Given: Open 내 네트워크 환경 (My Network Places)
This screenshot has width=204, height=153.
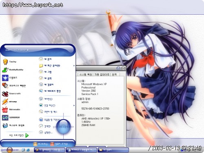Looking at the screenshot, I should click(50, 91).
